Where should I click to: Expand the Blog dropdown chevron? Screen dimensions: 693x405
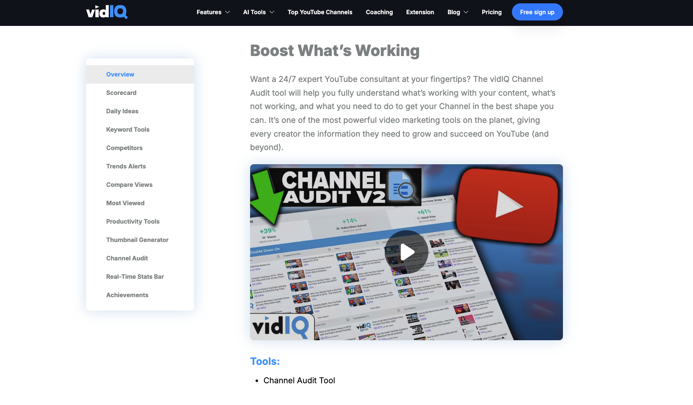[466, 12]
